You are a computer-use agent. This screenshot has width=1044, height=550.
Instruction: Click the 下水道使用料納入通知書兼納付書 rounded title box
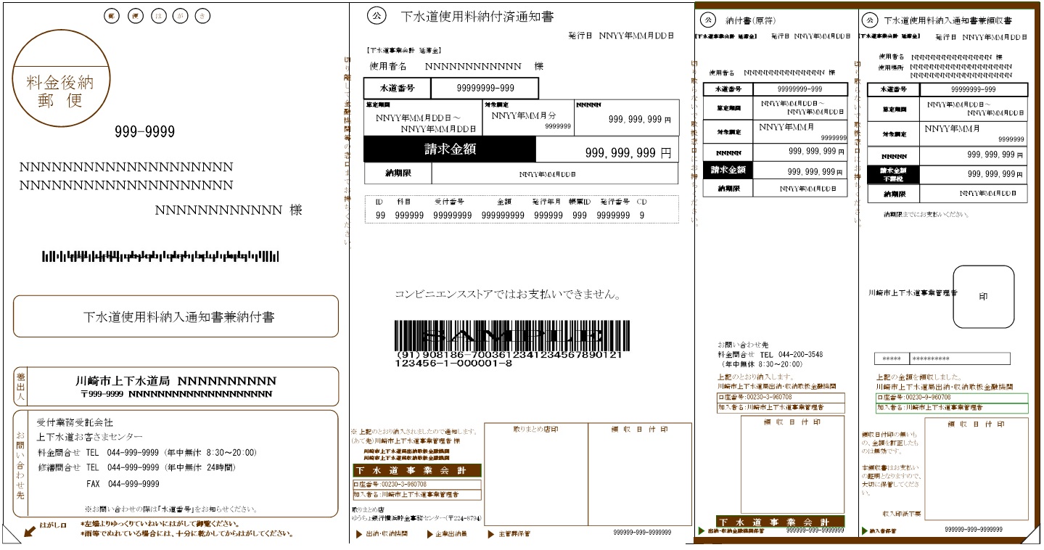pyautogui.click(x=176, y=316)
